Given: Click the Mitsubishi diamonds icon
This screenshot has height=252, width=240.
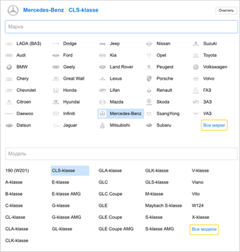Looking at the screenshot, I should pyautogui.click(x=102, y=125).
